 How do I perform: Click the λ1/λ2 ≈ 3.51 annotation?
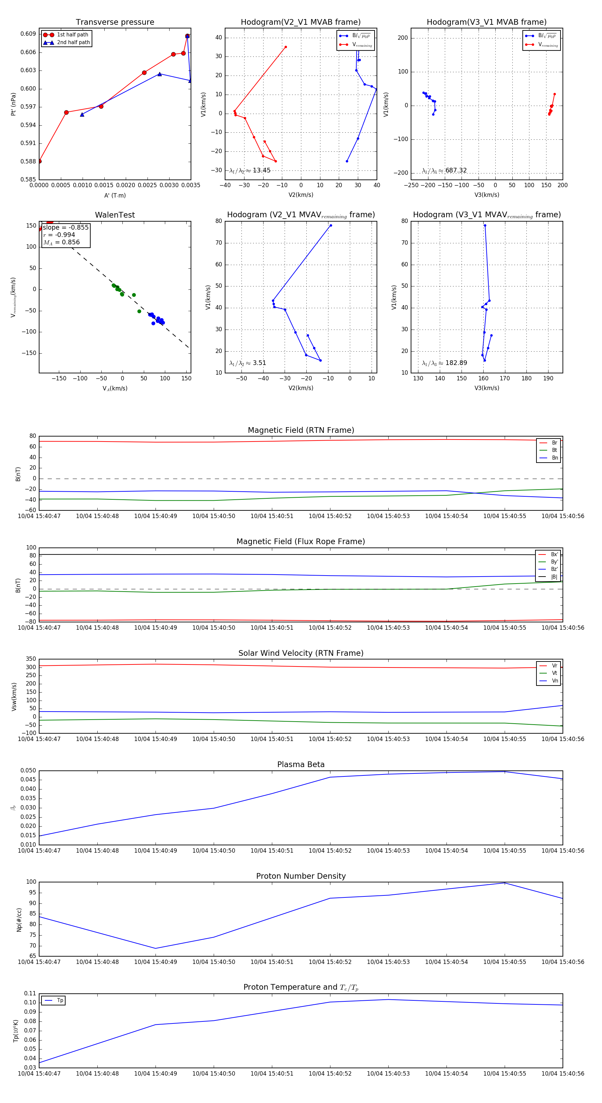point(247,363)
